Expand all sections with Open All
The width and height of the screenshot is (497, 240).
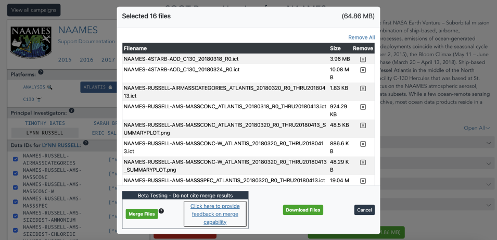tap(477, 128)
